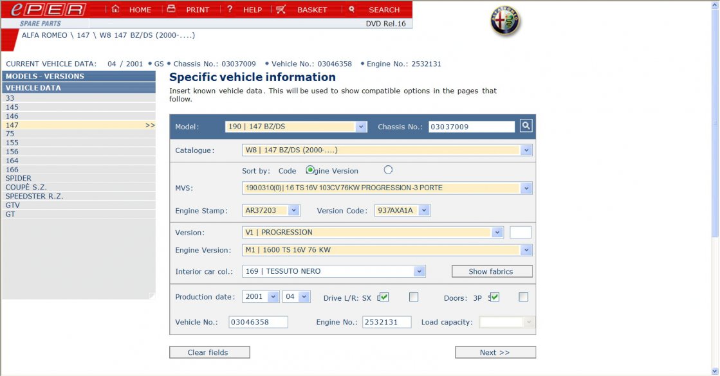Screen dimensions: 720x376
Task: Click the Engine No. input field
Action: pos(386,322)
